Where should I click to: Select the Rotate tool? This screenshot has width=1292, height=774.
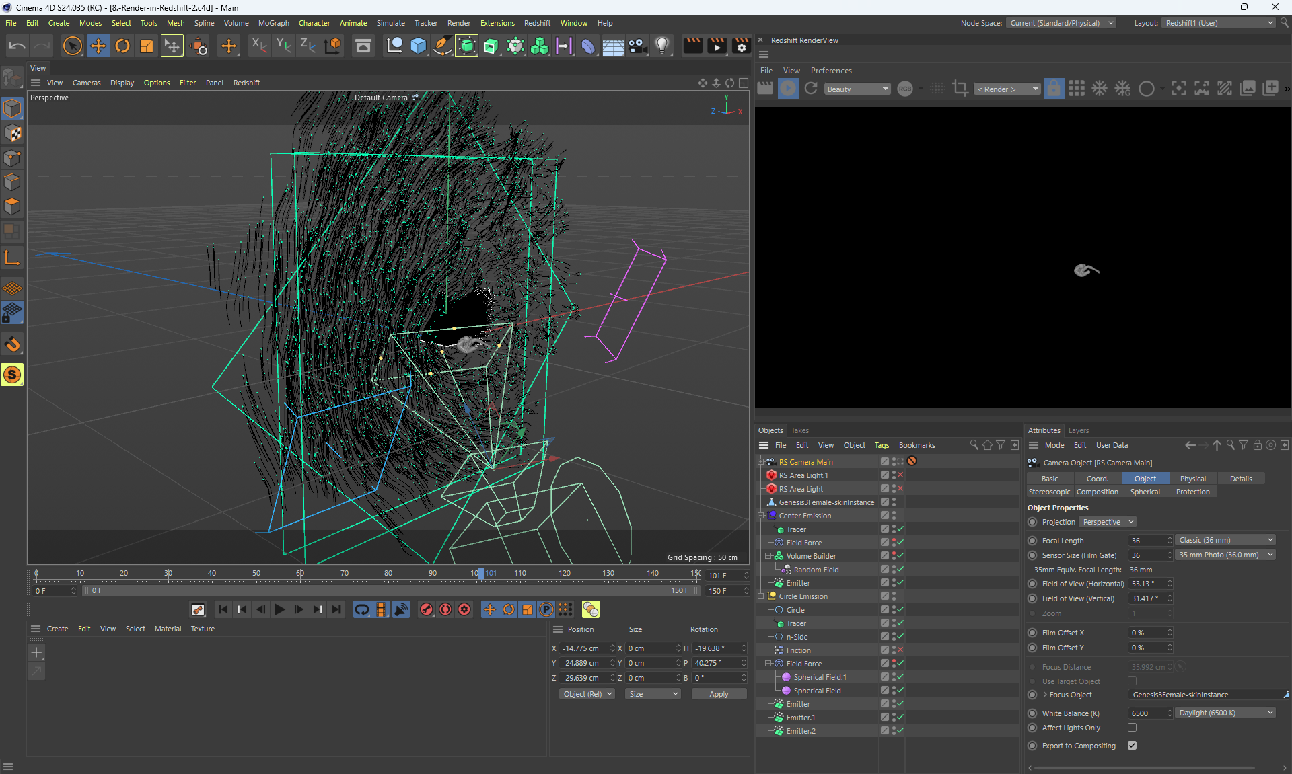coord(122,46)
